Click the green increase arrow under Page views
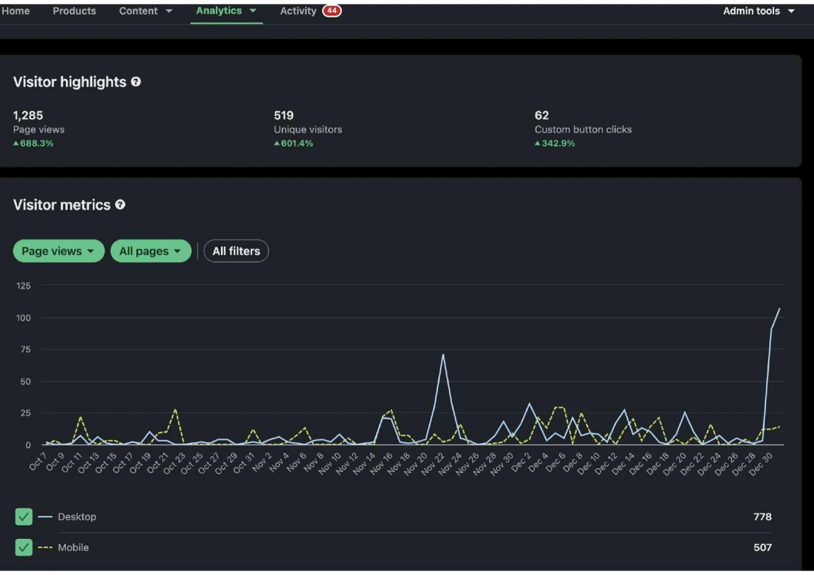Viewport: 814px width, 575px height. (x=17, y=143)
